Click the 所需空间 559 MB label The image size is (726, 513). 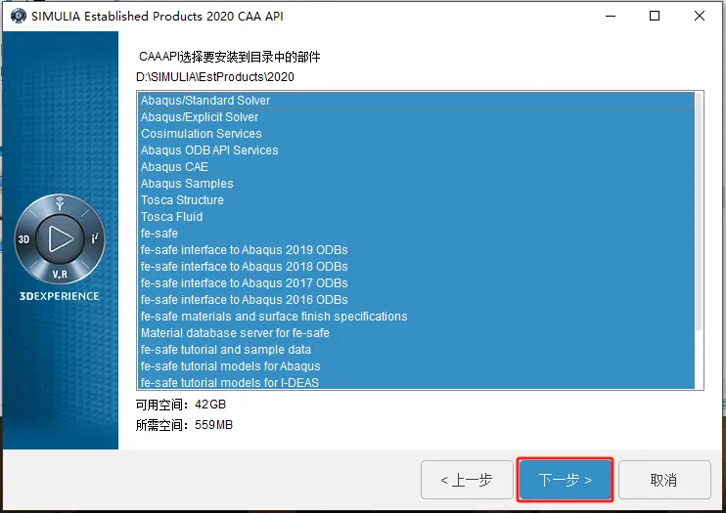coord(184,425)
